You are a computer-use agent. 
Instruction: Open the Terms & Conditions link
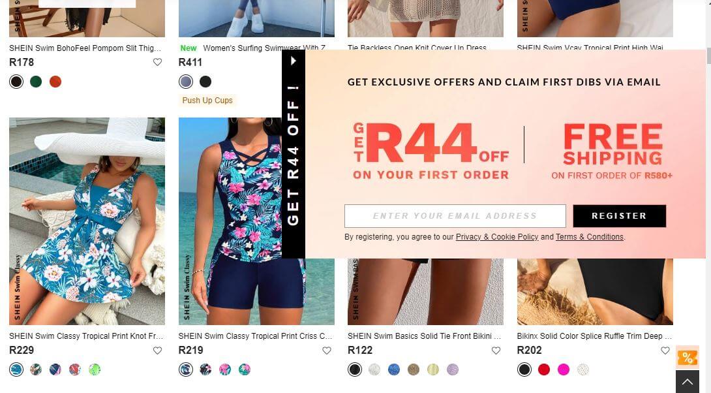coord(590,237)
